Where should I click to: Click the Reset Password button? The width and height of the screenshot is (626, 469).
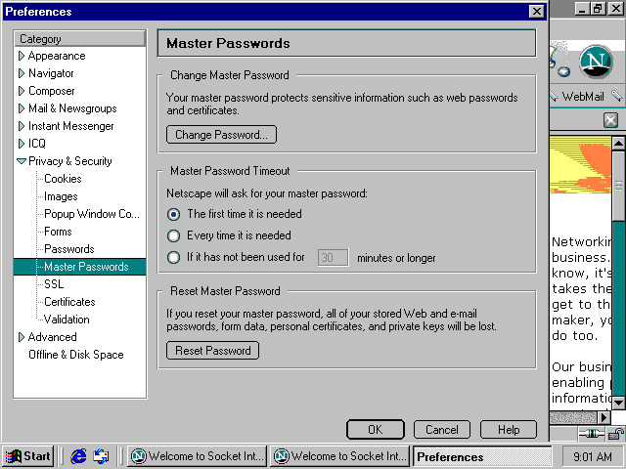coord(213,351)
